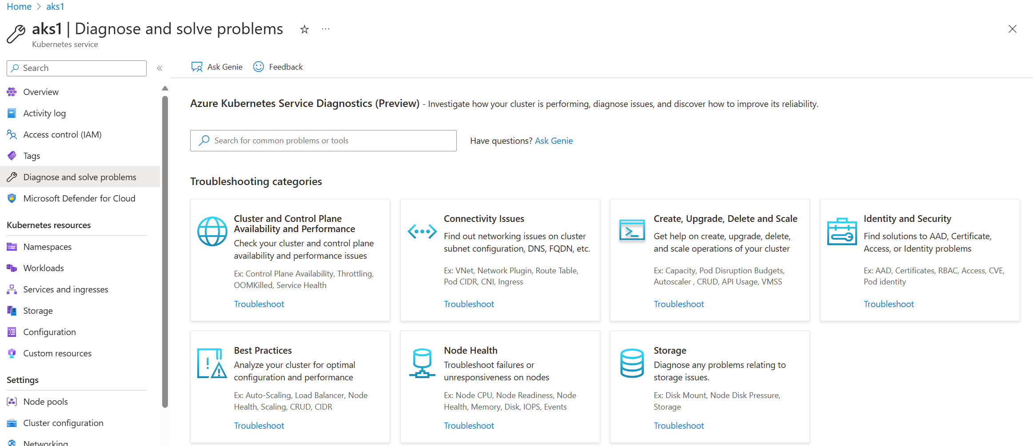Open the Identity and Security card title
The image size is (1033, 446).
tap(907, 219)
